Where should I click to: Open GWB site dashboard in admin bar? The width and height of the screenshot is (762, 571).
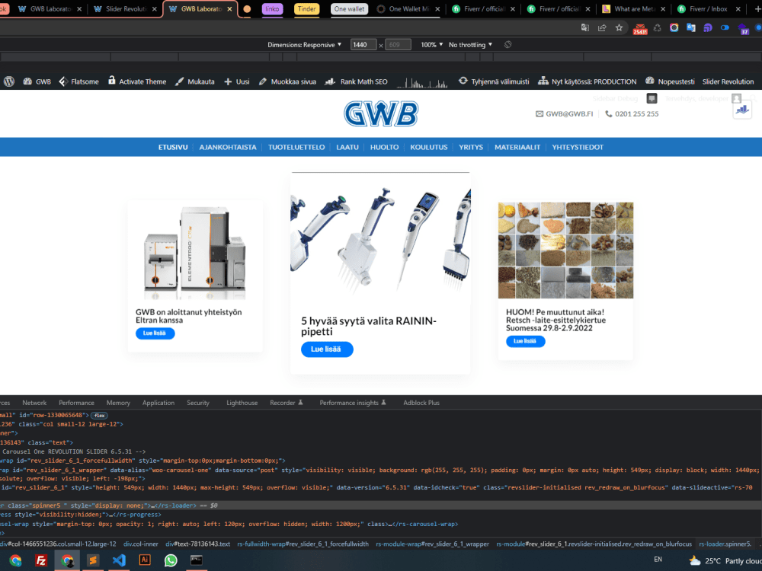37,81
